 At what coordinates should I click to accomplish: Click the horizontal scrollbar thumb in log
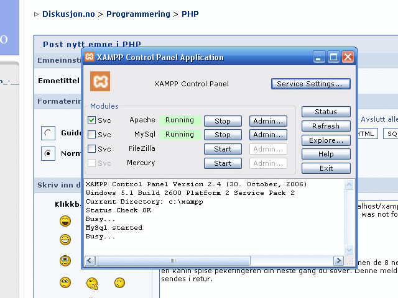(x=173, y=261)
